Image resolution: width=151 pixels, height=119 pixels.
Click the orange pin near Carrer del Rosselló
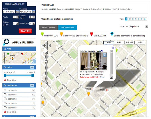(43, 103)
